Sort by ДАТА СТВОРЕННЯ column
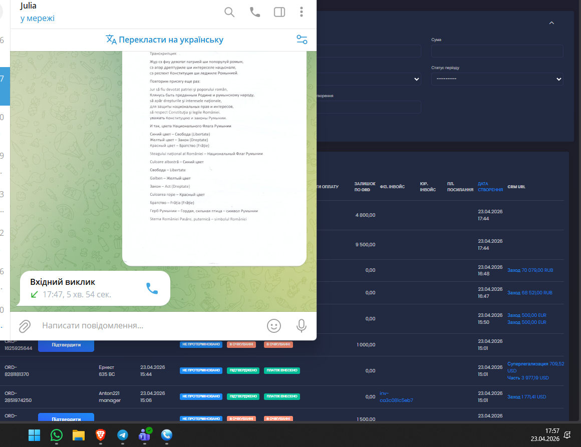Image resolution: width=581 pixels, height=447 pixels. pos(490,187)
